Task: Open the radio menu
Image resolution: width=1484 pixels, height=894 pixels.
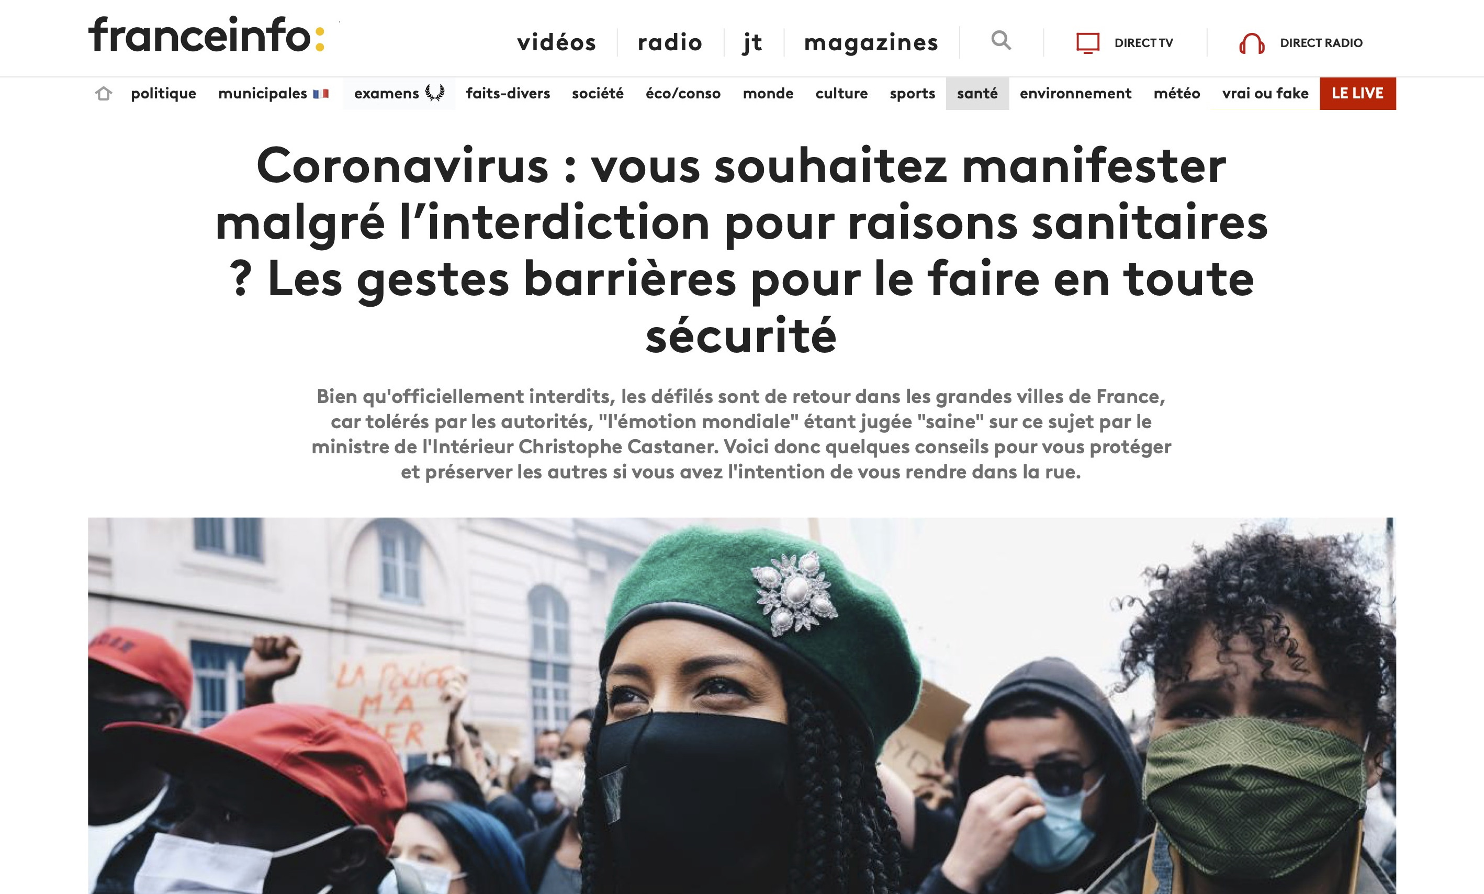Action: 670,42
